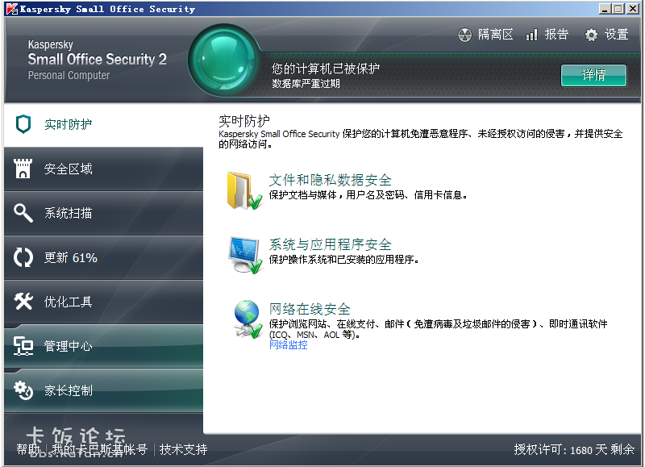Image resolution: width=645 pixels, height=467 pixels.
Task: Click the Personal Computer subtitle
Action: click(x=69, y=75)
